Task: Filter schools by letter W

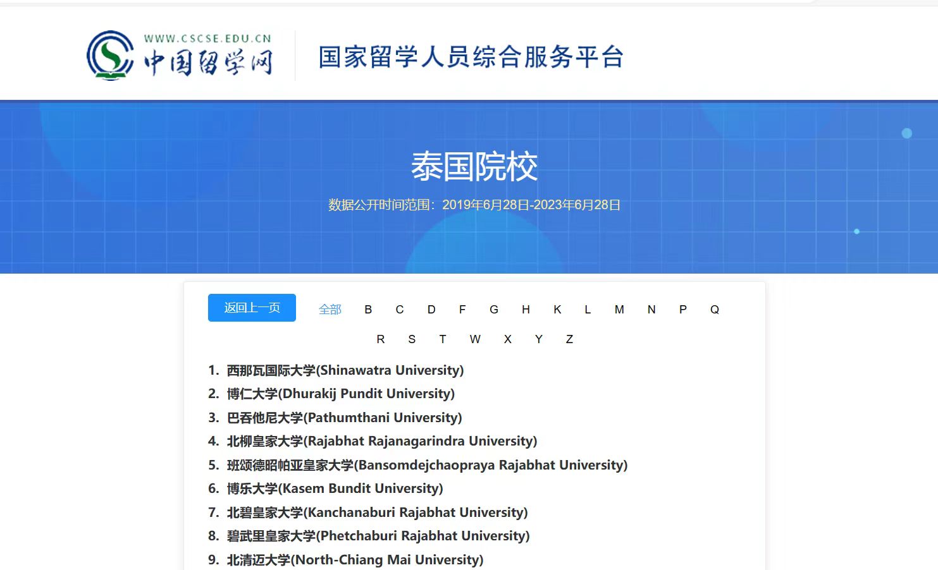Action: pos(475,339)
